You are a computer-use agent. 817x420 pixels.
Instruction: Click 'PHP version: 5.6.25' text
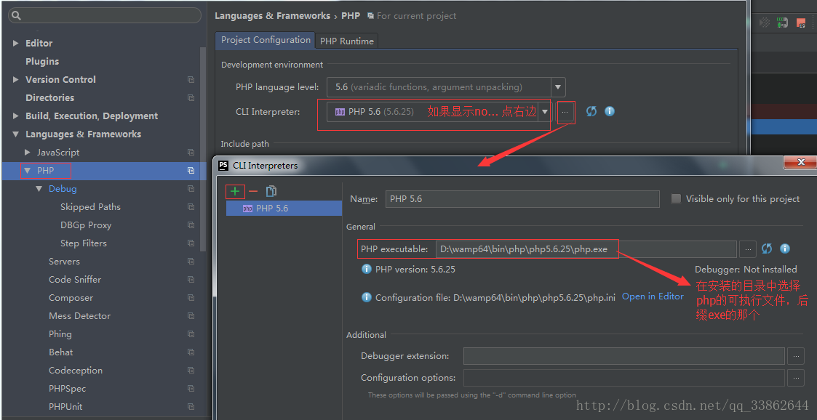pos(415,269)
